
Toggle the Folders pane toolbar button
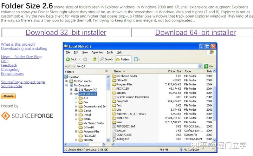[x=123, y=59]
